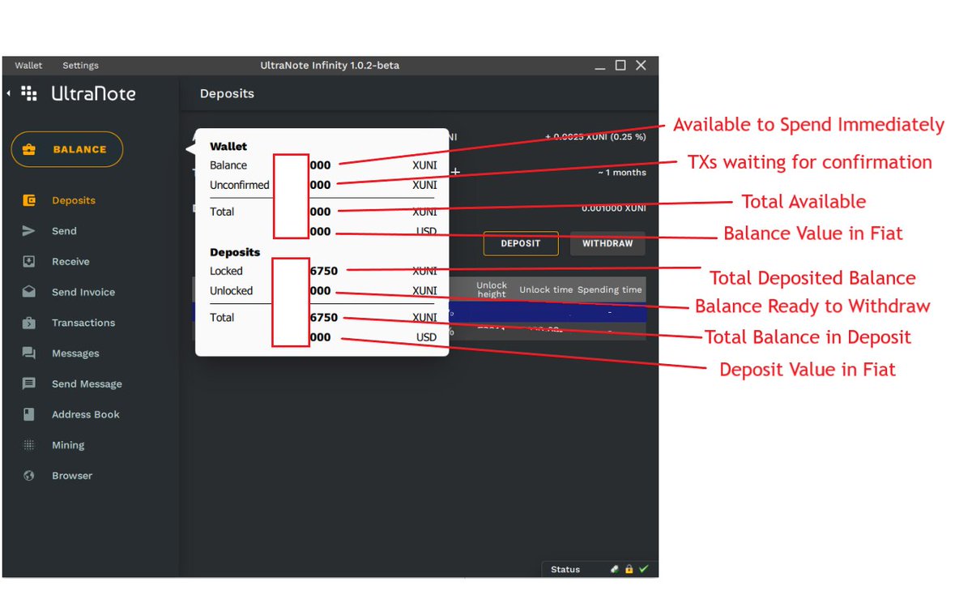The image size is (972, 591).
Task: Click the UltraNote logo at the top of the sidebar
Action: click(x=78, y=94)
